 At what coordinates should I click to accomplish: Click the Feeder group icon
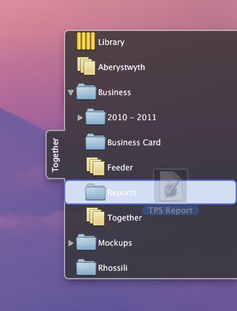coord(95,166)
